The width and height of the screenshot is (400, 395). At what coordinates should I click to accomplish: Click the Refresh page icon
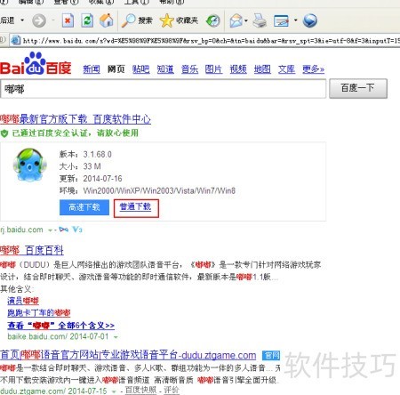87,20
